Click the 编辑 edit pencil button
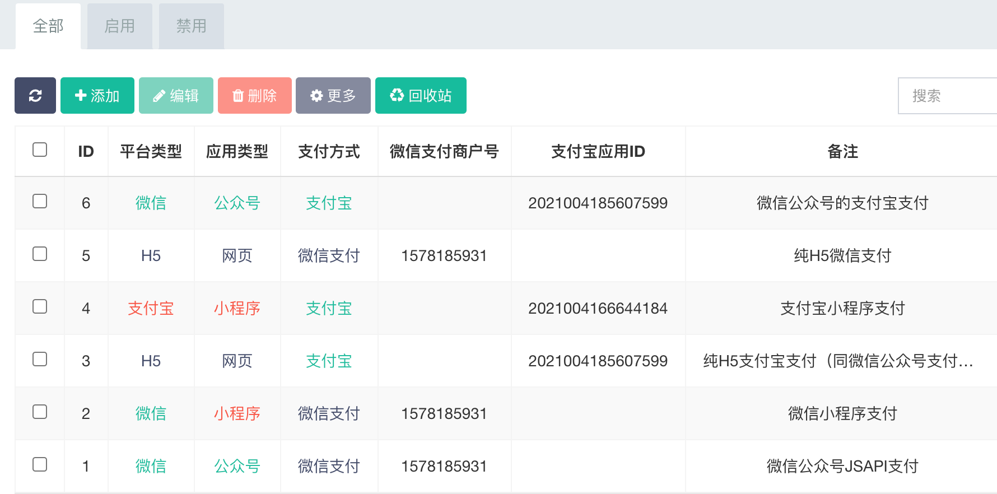Screen dimensions: 997x494 coord(176,96)
